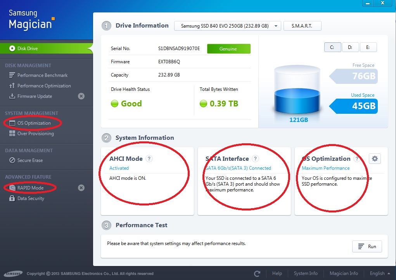Screen dimensions: 396x280
Task: Click the X icon beside Firmware Update
Action: point(81,96)
